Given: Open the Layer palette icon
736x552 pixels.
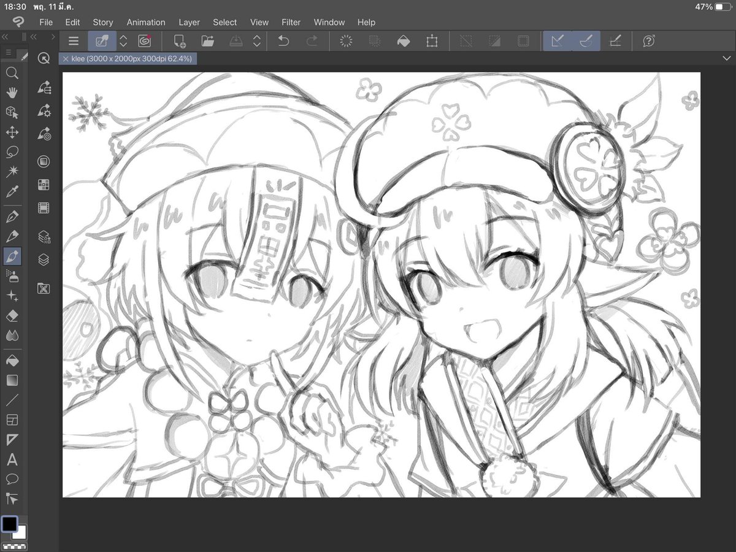Looking at the screenshot, I should (x=44, y=259).
